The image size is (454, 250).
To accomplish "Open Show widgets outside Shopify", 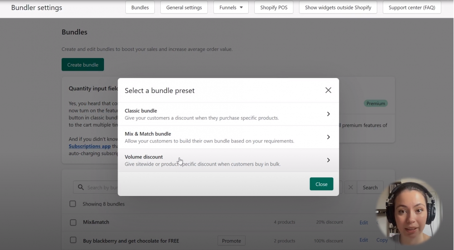I will 338,8.
